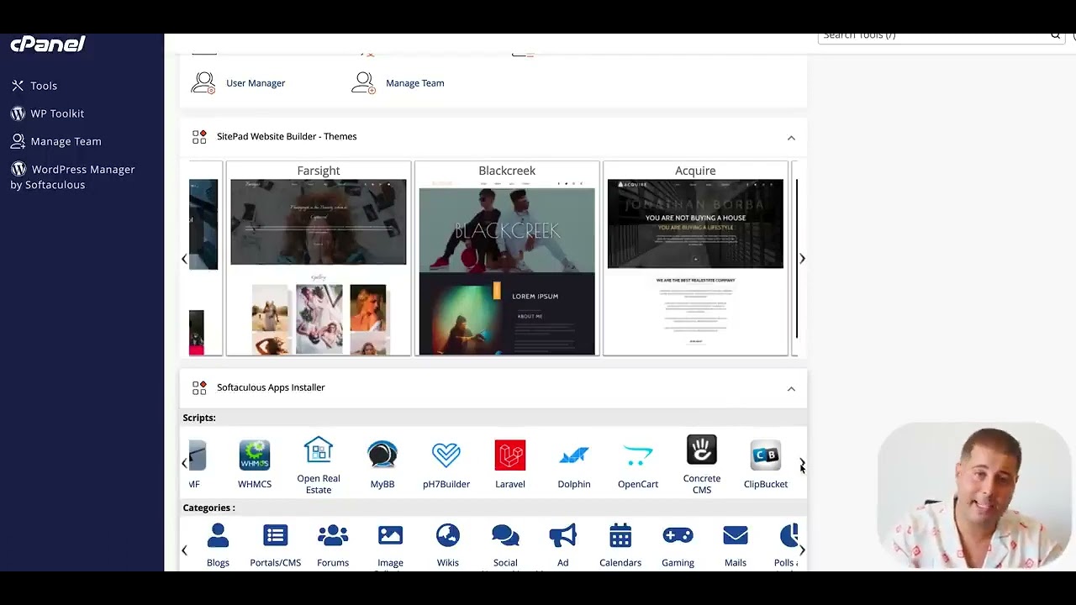The image size is (1076, 605).
Task: Install the pH7Builder script
Action: click(446, 464)
